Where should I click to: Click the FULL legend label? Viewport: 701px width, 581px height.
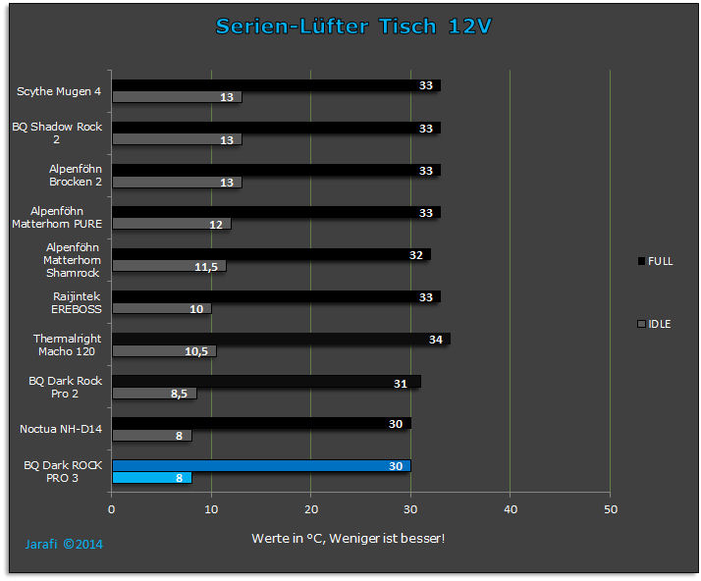(661, 261)
